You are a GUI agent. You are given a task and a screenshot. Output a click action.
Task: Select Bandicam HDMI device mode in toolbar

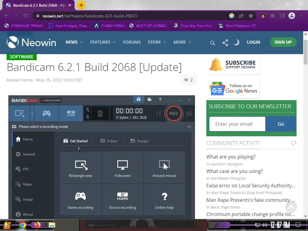tap(71, 113)
